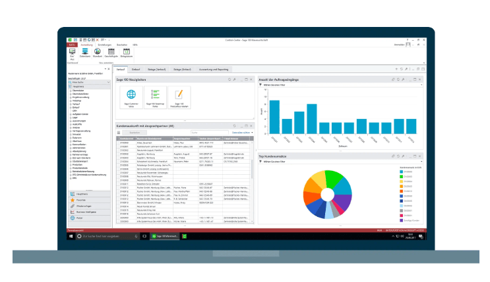
Task: Maximize the Top Kundenumsätze panel
Action: coord(415,156)
